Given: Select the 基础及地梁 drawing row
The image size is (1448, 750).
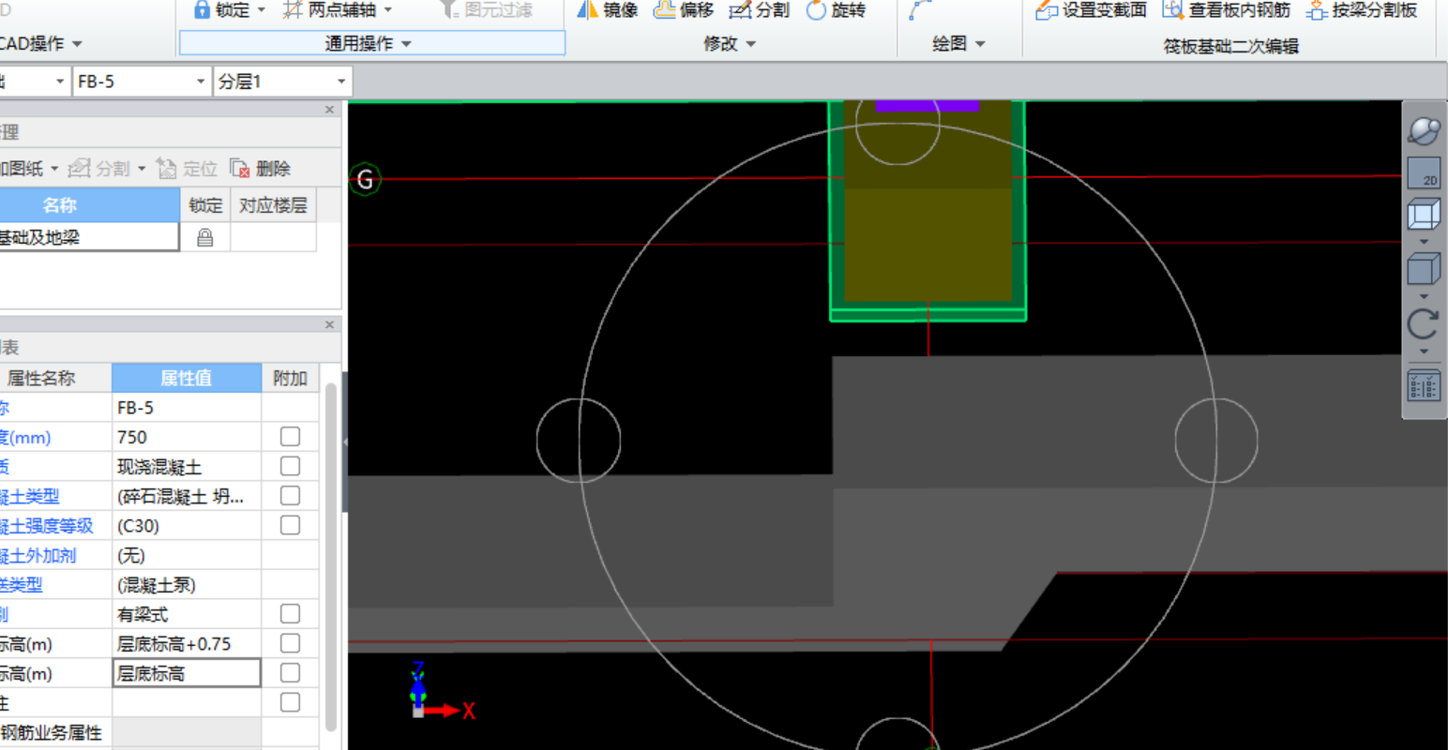Looking at the screenshot, I should tap(89, 237).
